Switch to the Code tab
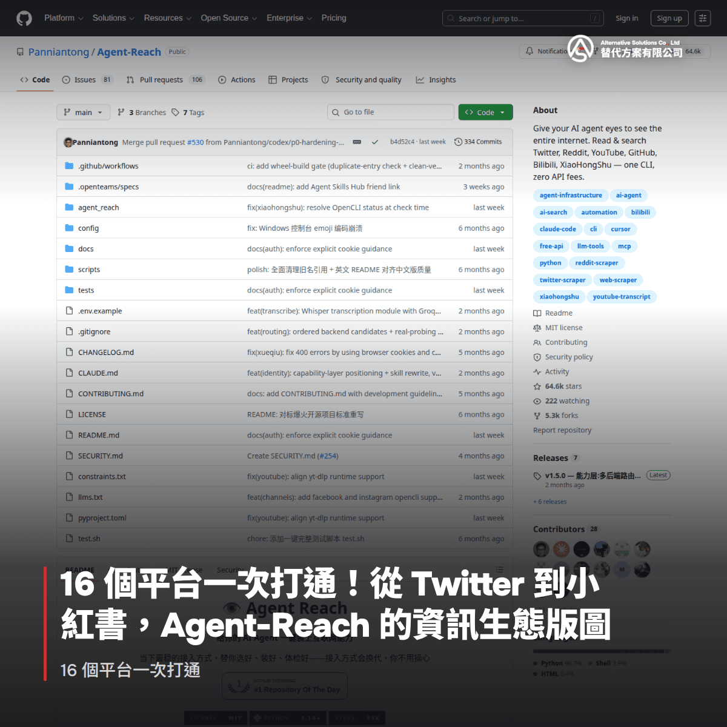727x727 pixels. pyautogui.click(x=35, y=80)
